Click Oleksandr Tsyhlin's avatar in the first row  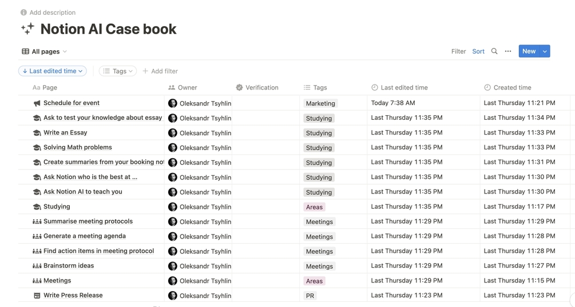pyautogui.click(x=172, y=103)
